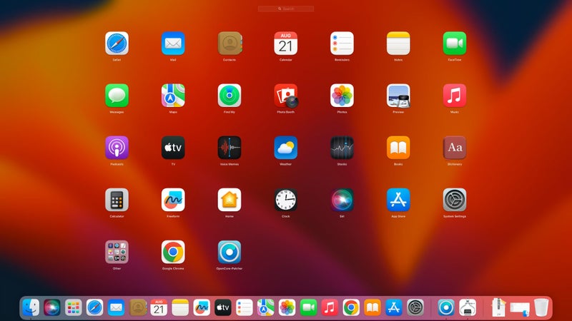Open the Messages app

point(117,96)
